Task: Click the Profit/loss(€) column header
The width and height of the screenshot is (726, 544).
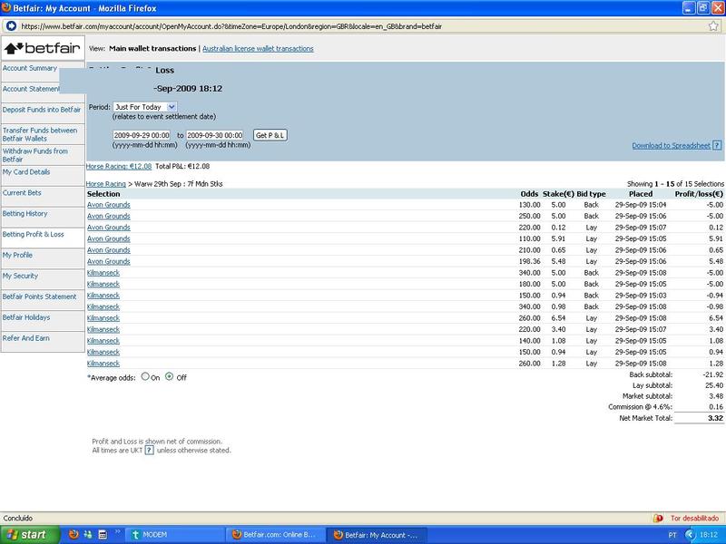Action: [x=699, y=194]
